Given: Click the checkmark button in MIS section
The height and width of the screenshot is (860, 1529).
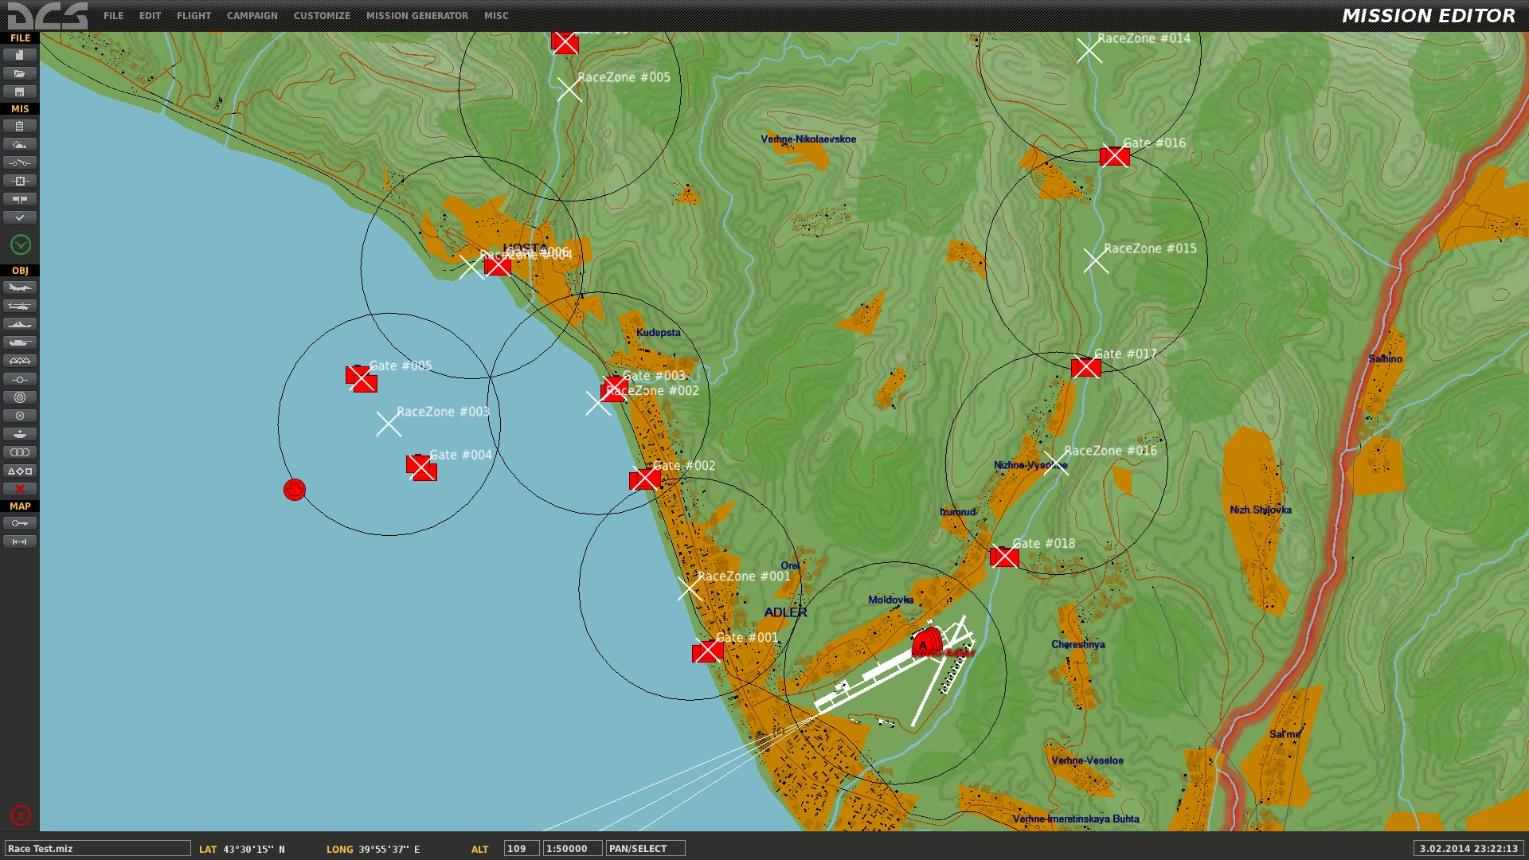Looking at the screenshot, I should click(x=20, y=217).
